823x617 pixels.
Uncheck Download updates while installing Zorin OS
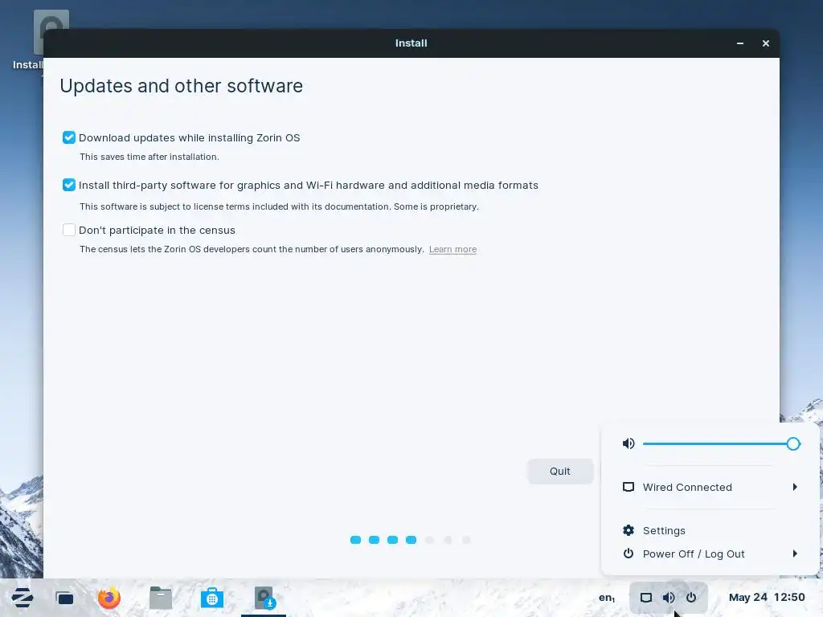69,137
